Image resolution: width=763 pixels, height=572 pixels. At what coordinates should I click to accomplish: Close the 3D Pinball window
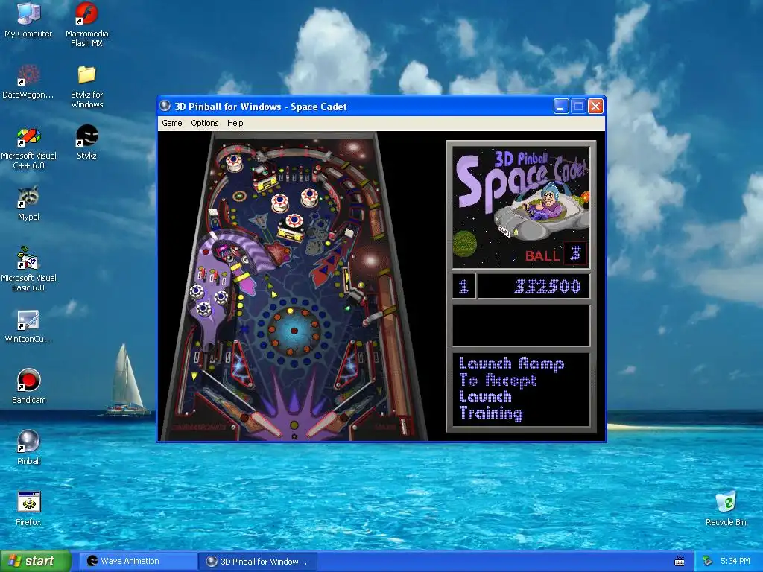[x=595, y=106]
